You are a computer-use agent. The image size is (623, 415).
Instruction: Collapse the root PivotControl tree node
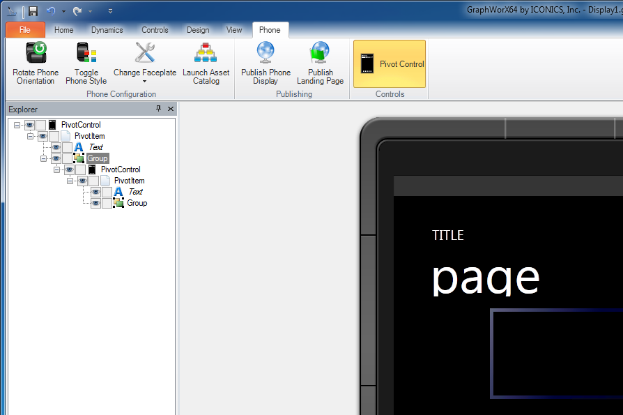17,126
